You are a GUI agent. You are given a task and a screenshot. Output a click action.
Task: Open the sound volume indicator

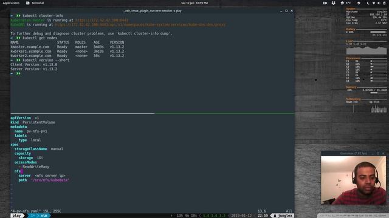coord(379,3)
